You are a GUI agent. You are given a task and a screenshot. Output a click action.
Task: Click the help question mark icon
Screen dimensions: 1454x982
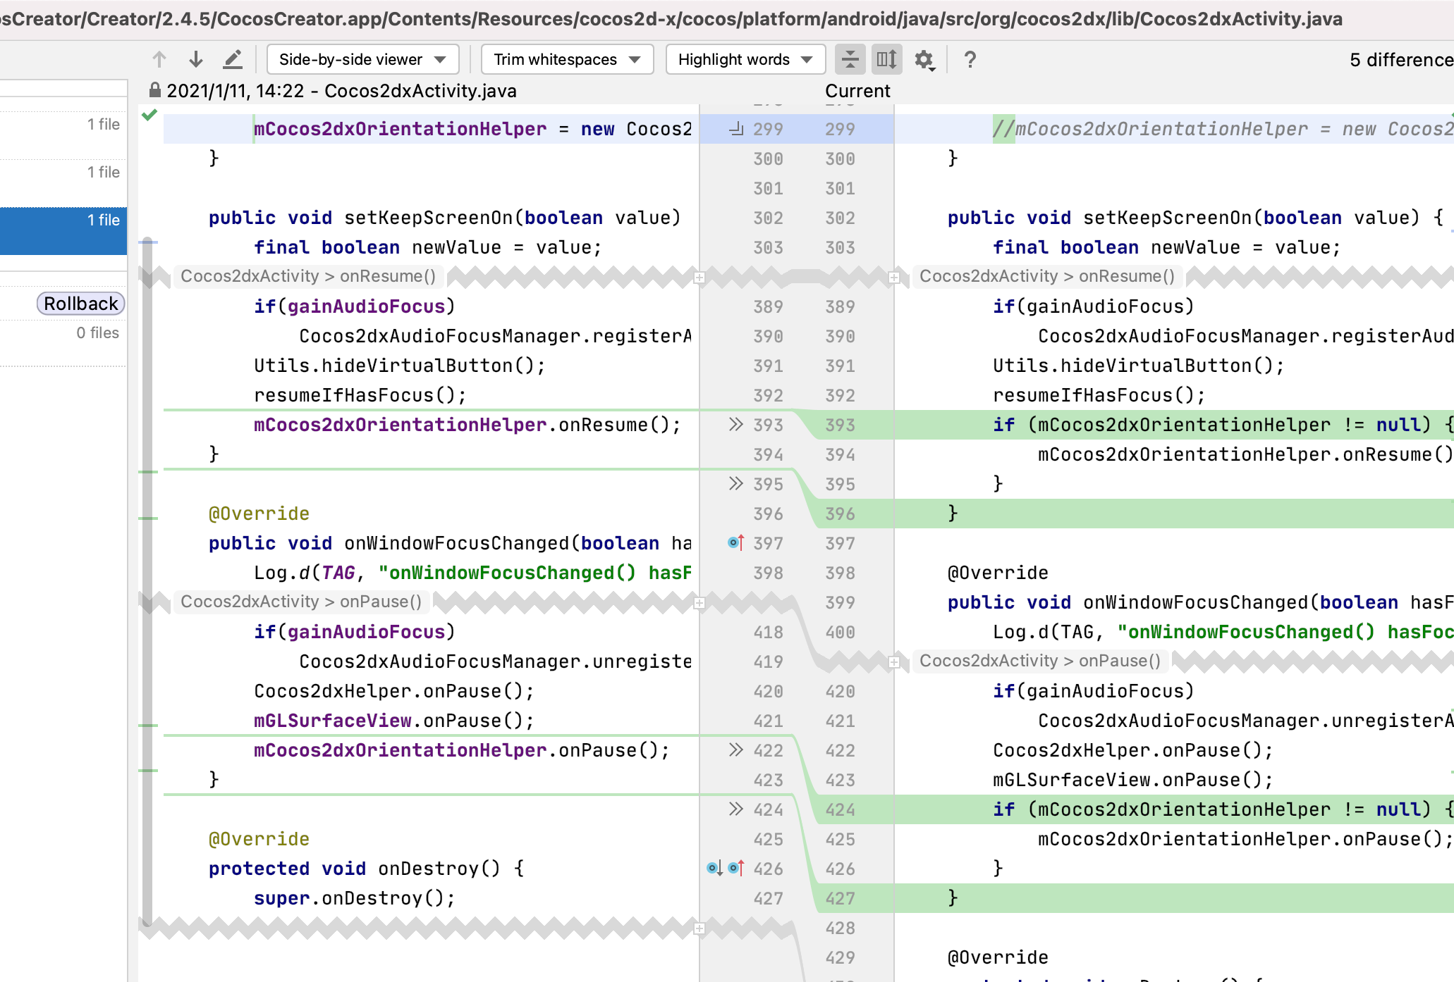(x=970, y=60)
